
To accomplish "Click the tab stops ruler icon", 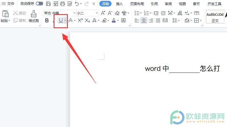I will (197, 13).
